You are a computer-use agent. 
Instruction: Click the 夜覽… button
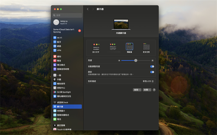point(147,90)
